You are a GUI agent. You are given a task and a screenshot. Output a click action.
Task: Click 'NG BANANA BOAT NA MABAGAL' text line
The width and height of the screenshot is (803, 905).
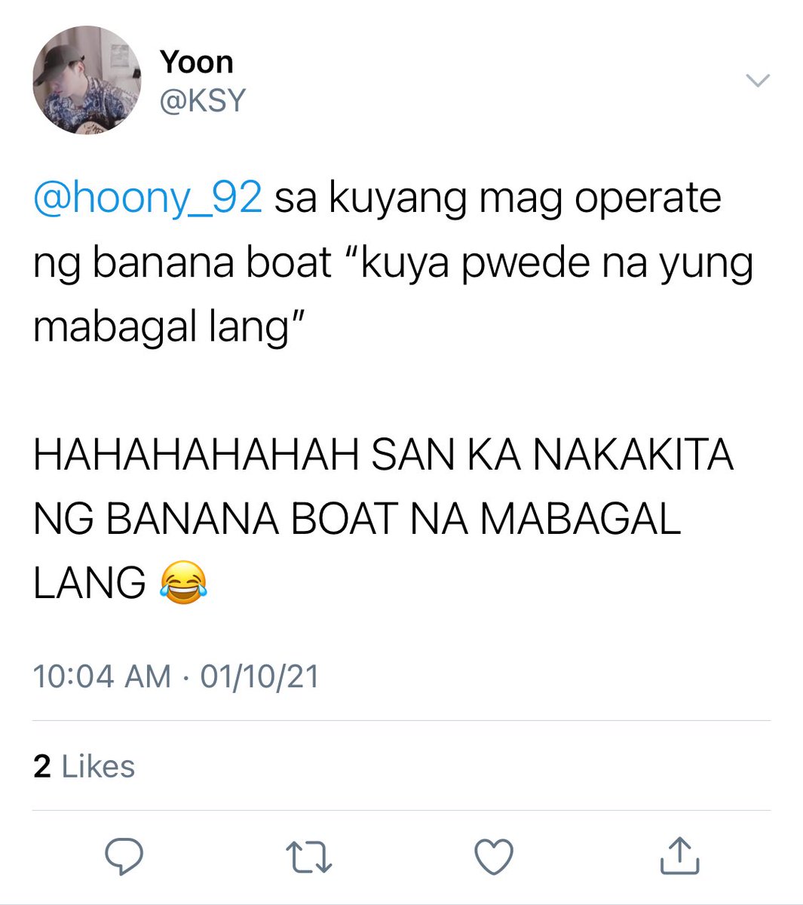(357, 520)
